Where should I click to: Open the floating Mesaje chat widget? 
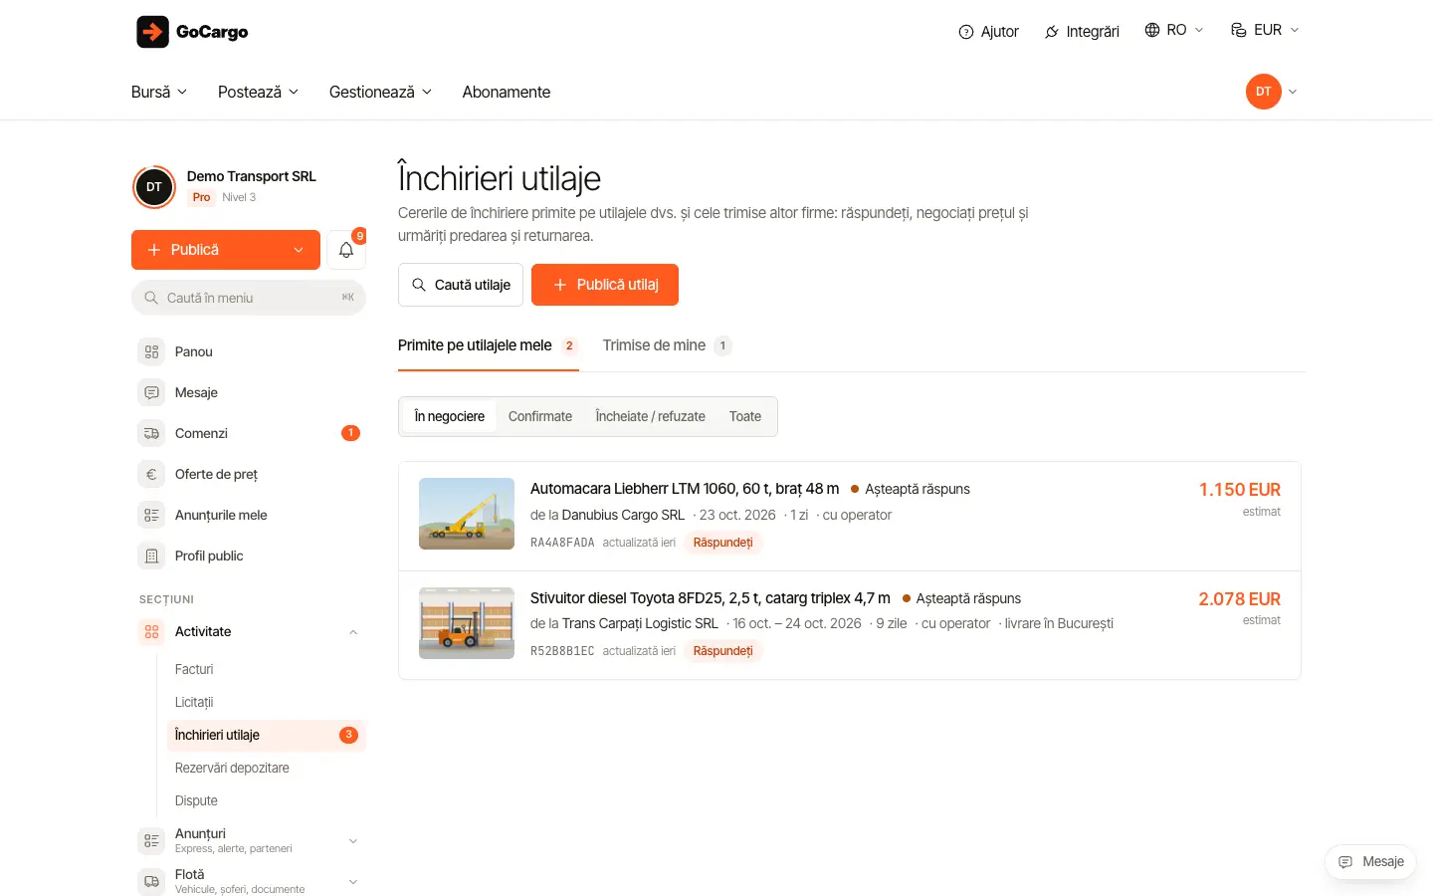(x=1370, y=862)
